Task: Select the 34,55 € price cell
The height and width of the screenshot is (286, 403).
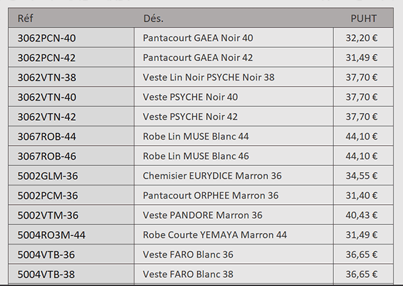Action: [361, 176]
